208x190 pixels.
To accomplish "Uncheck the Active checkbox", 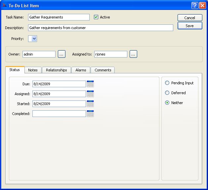I will click(x=96, y=17).
